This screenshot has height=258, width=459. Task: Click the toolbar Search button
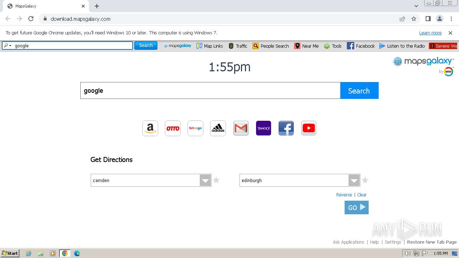pos(146,46)
